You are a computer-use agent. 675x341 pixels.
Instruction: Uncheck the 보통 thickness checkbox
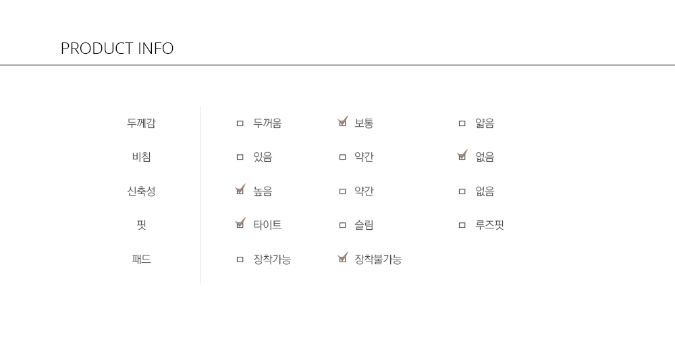[343, 123]
